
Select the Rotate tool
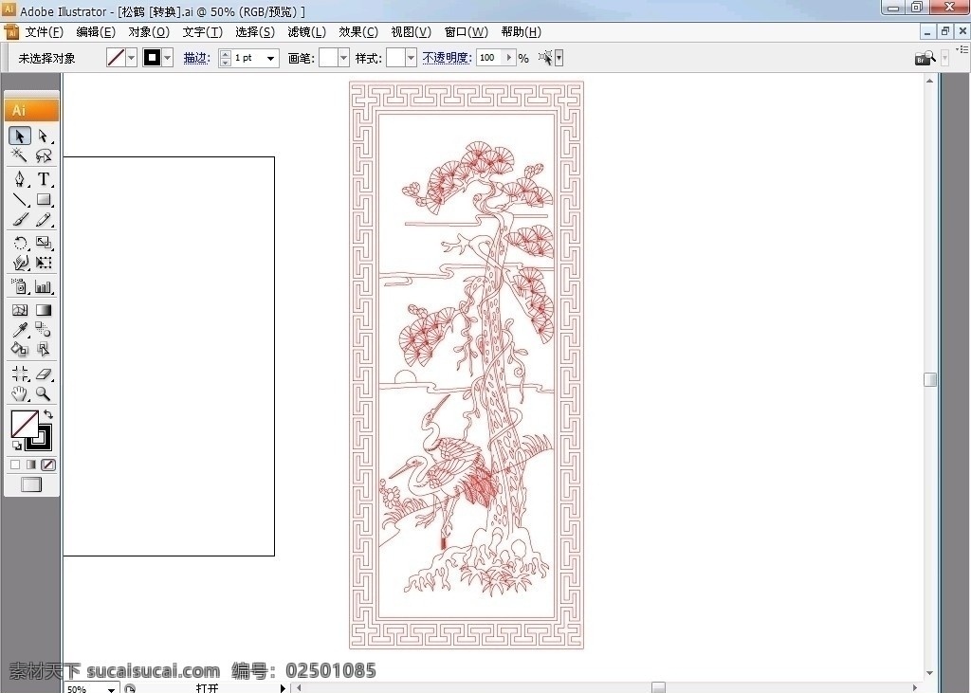click(x=19, y=243)
